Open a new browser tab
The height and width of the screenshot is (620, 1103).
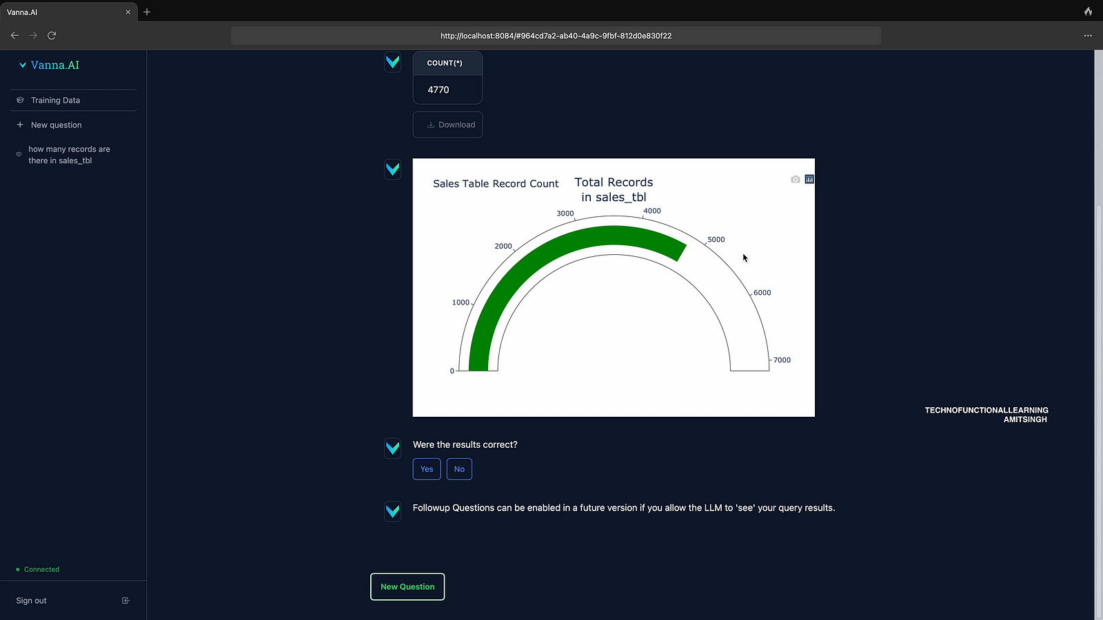147,12
